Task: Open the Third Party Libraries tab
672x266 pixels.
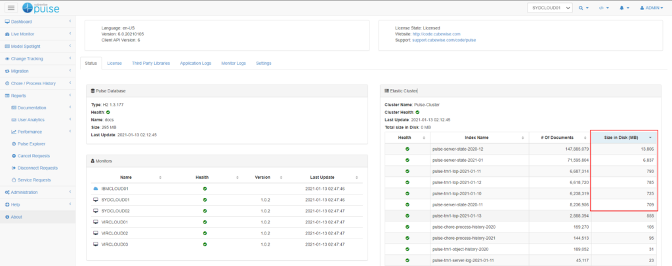Action: 151,64
